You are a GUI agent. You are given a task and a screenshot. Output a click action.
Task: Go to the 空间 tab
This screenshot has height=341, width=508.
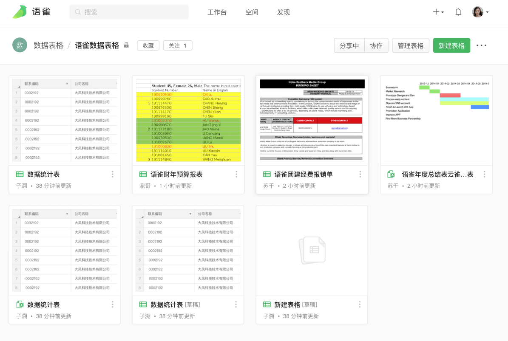252,12
